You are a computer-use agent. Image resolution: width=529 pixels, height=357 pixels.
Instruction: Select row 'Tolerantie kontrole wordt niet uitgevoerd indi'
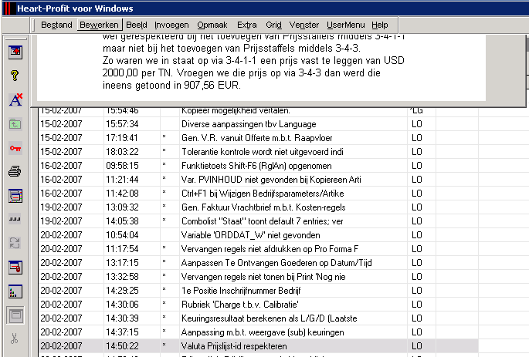258,152
